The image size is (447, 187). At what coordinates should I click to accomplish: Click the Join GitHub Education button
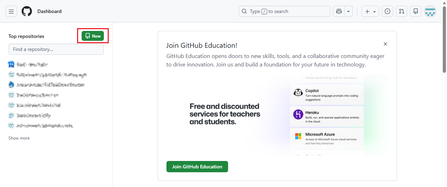click(197, 167)
